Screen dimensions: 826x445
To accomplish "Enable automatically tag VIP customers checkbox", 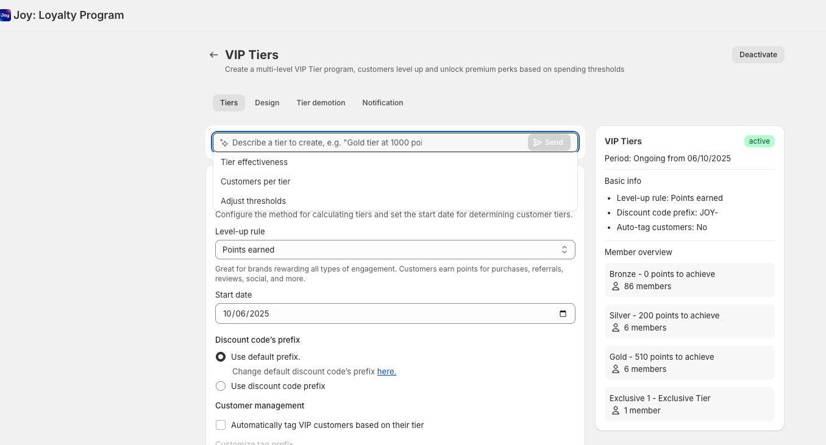I will pos(221,425).
